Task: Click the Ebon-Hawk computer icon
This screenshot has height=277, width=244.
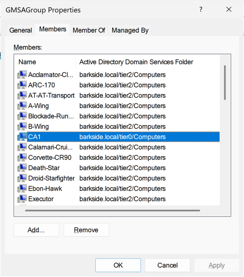Action: click(22, 189)
